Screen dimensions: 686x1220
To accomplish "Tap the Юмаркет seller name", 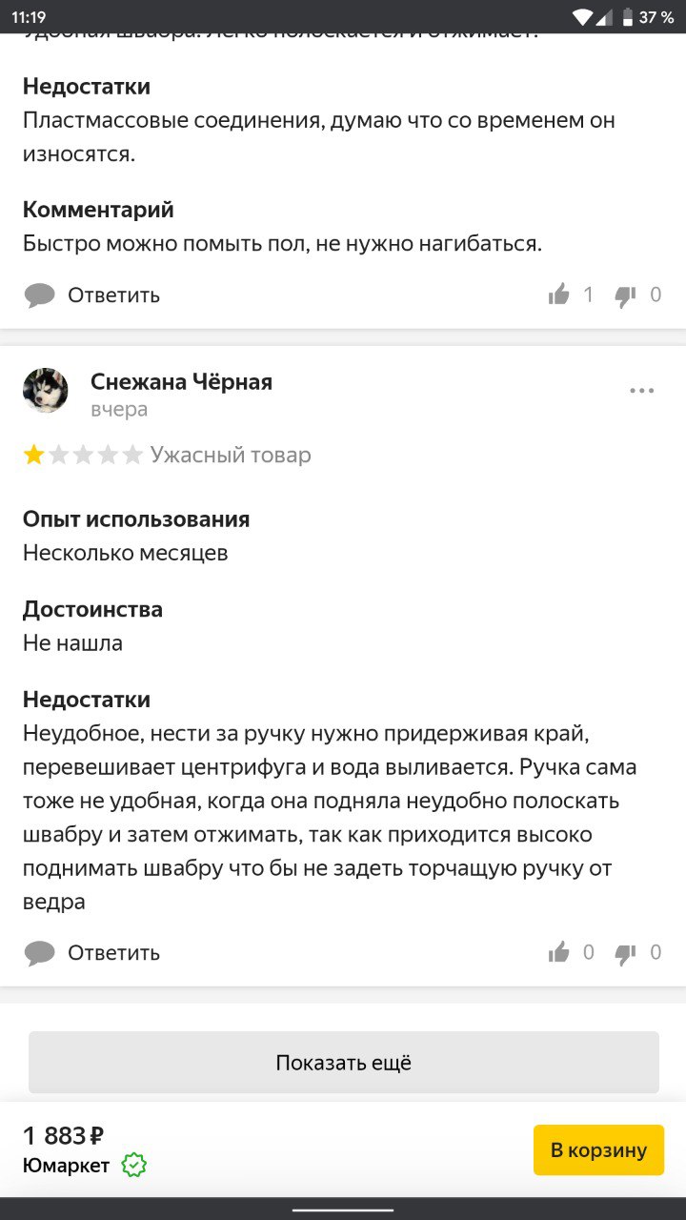I will 66,1165.
